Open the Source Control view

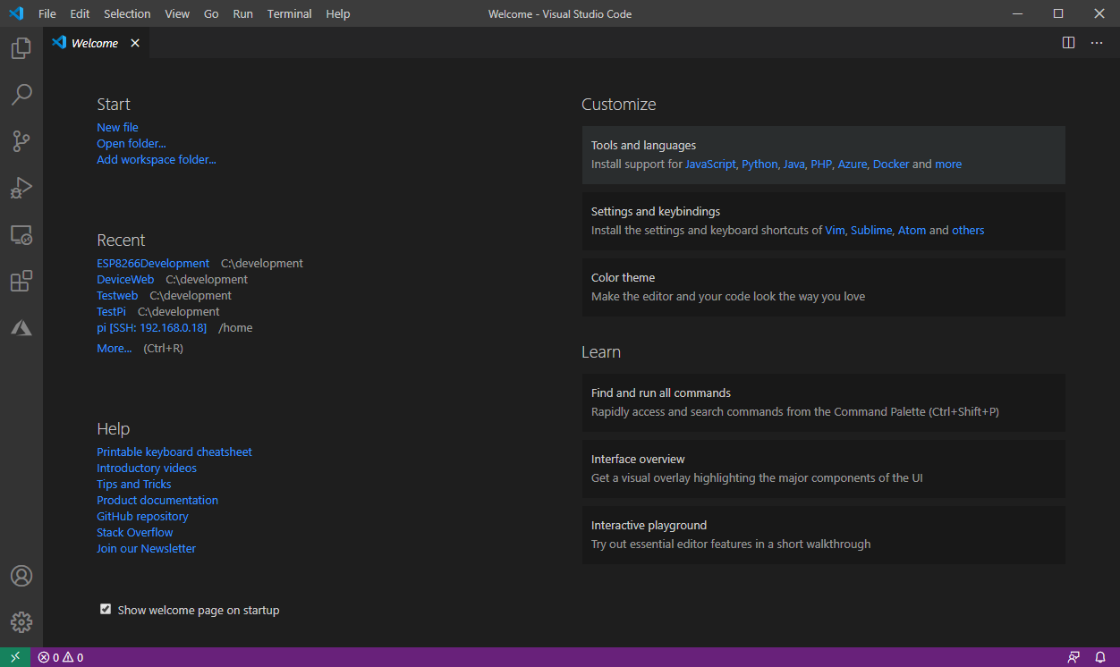(21, 141)
